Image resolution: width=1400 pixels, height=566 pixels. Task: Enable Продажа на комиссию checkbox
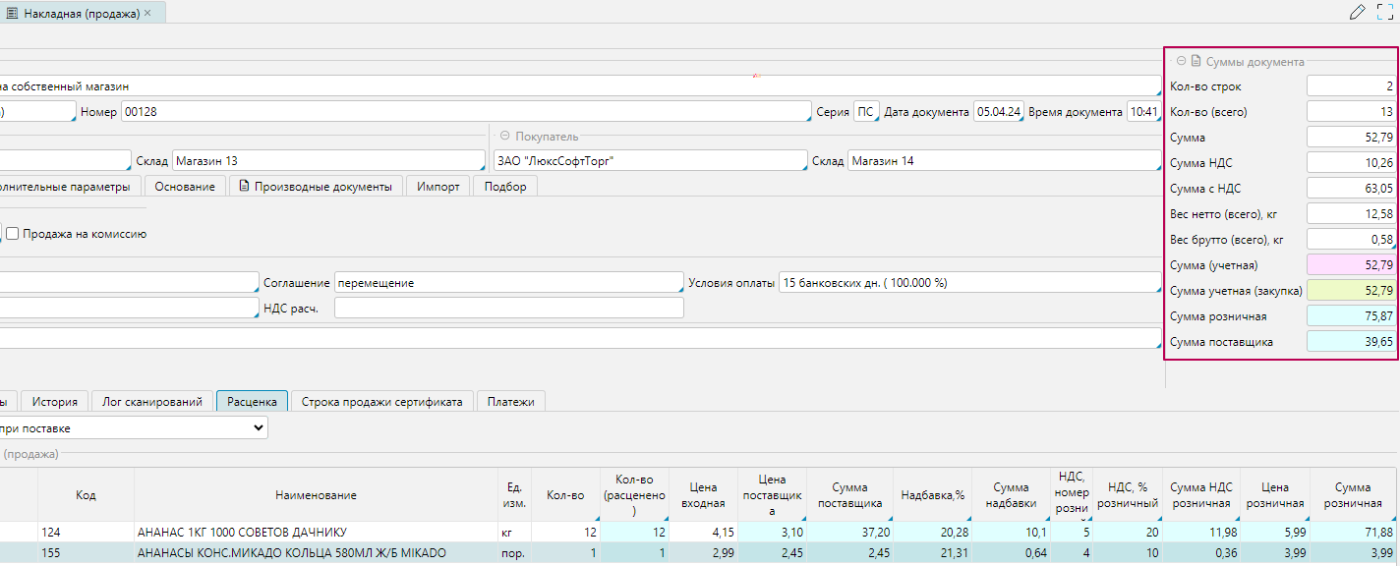coord(13,234)
